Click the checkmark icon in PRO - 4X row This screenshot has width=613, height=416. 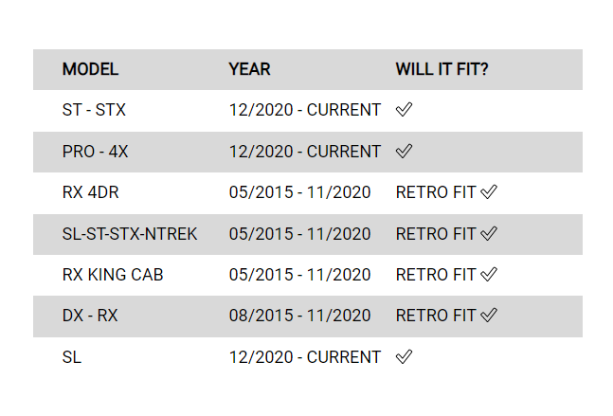click(405, 152)
